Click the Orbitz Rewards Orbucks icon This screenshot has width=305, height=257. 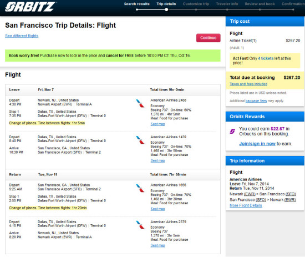[232, 132]
